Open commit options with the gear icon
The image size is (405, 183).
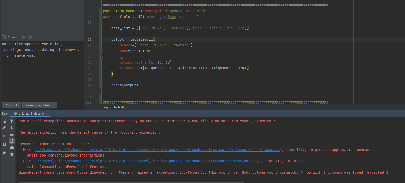point(23,37)
